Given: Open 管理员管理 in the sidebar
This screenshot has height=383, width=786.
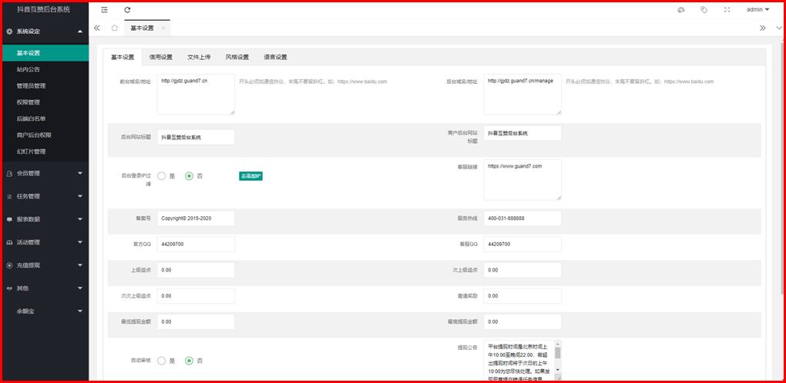Looking at the screenshot, I should click(x=32, y=85).
